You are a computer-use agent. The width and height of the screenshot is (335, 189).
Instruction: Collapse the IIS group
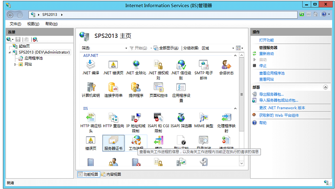point(235,108)
